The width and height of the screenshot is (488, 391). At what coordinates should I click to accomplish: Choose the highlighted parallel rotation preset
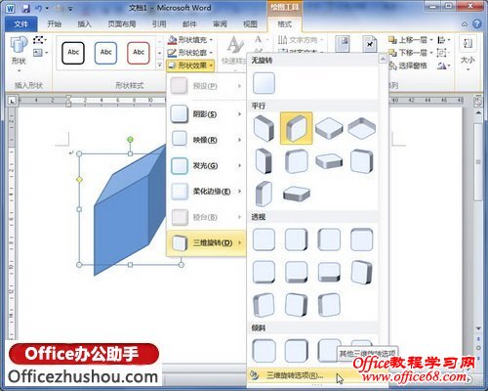(x=297, y=128)
